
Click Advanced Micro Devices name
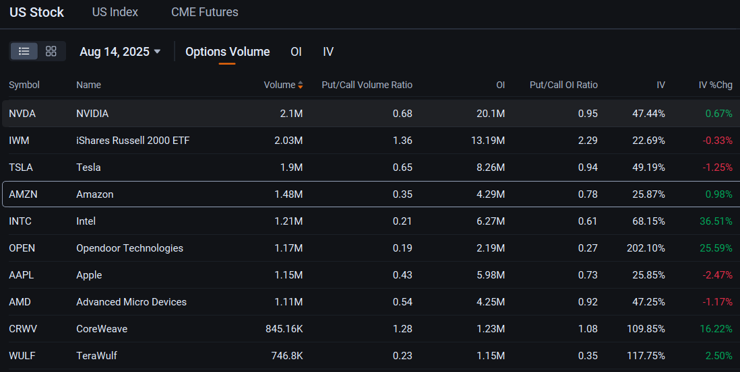(131, 301)
